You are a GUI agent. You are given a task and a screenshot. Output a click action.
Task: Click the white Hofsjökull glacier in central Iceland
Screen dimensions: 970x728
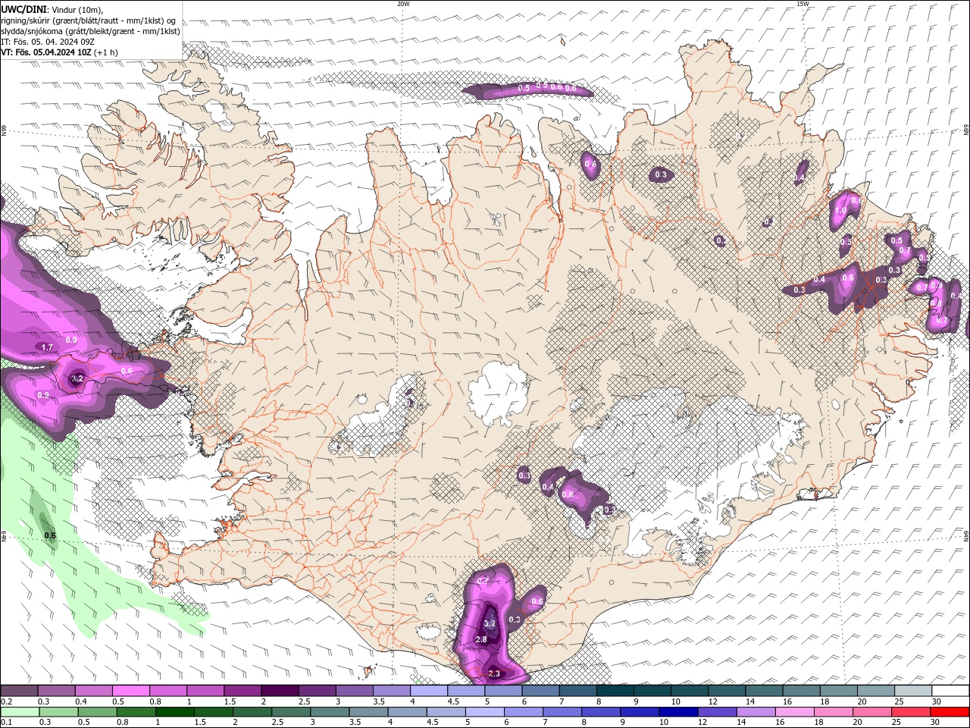click(498, 394)
